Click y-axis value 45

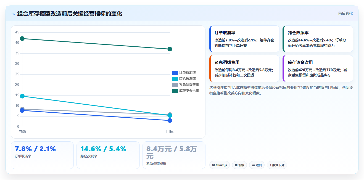[17, 32]
